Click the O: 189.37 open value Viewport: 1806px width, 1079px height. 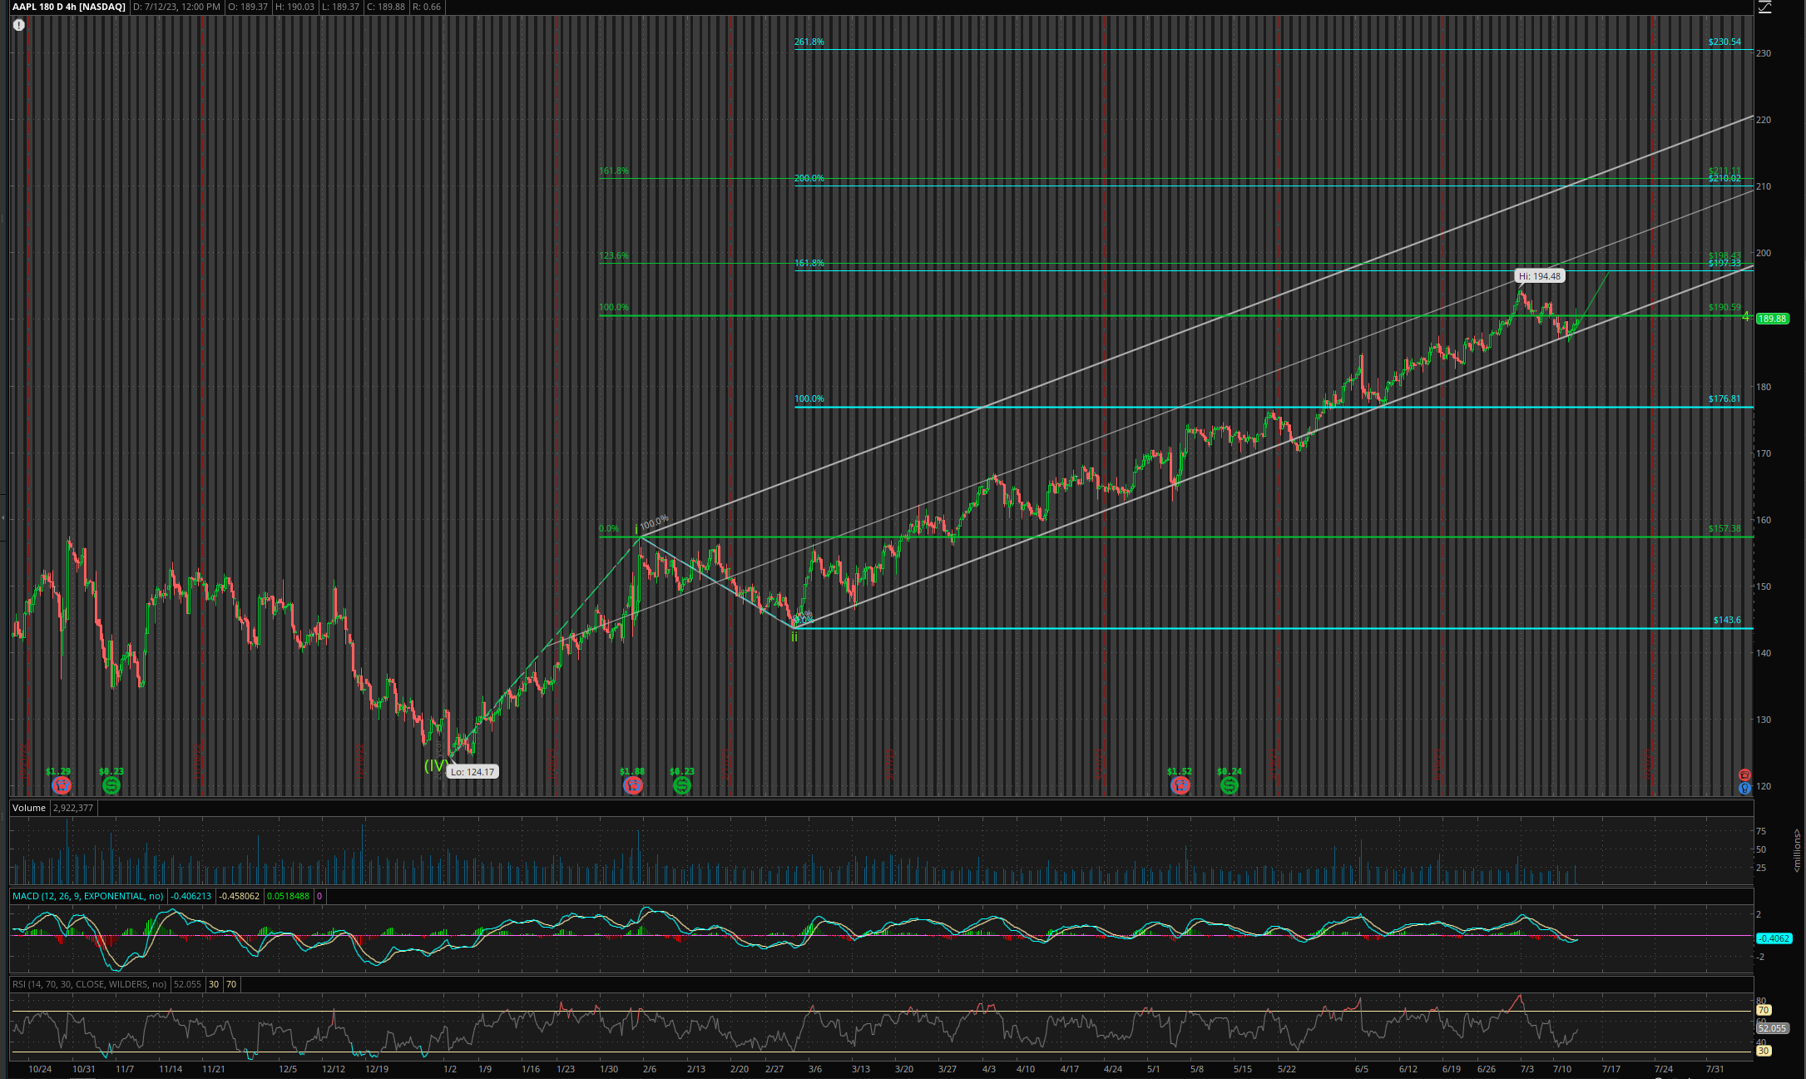point(249,7)
